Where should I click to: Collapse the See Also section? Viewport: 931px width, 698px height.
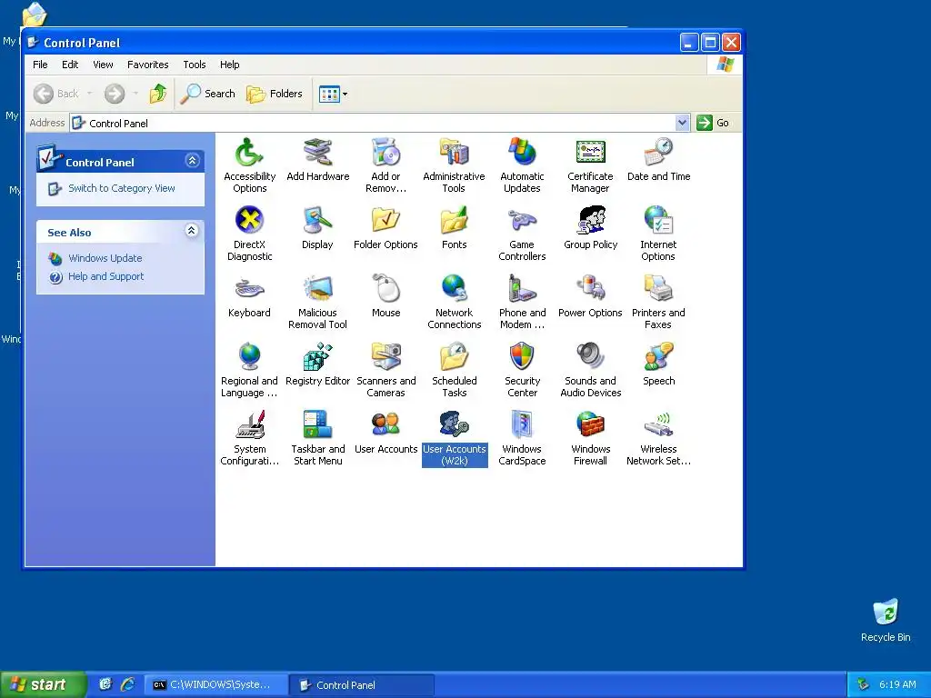(x=191, y=230)
